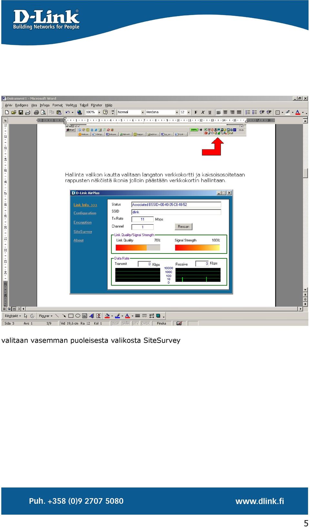This screenshot has width=310, height=527.
Task: Open the Infoga menu
Action: click(x=45, y=105)
